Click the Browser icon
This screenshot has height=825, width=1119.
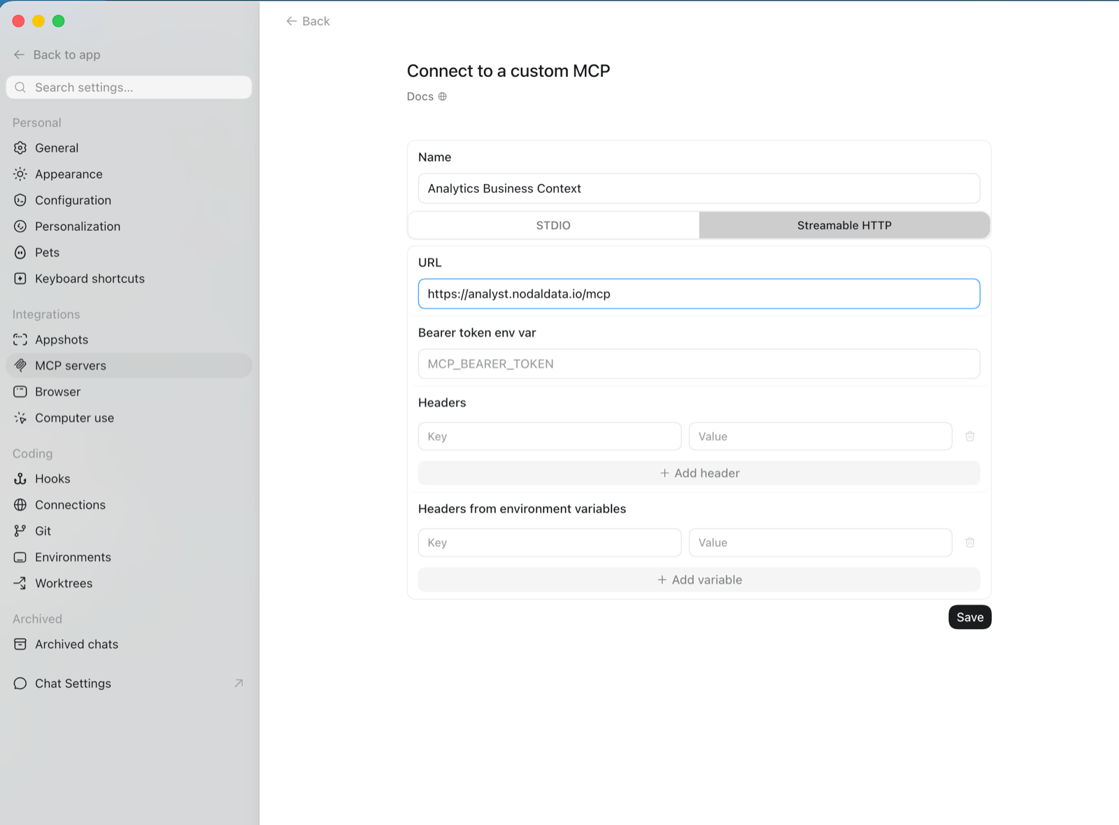20,391
